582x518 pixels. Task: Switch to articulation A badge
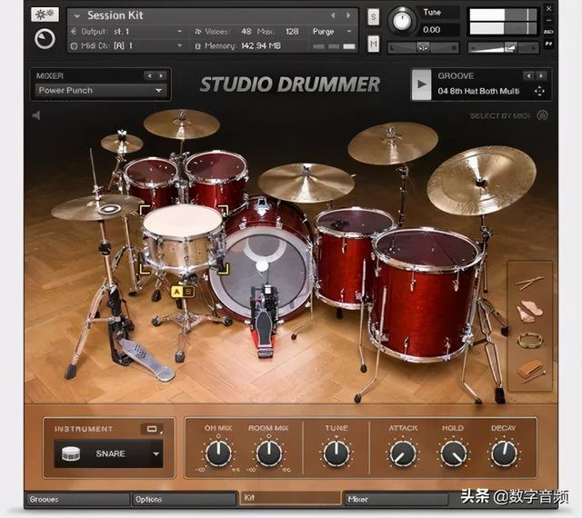point(177,292)
